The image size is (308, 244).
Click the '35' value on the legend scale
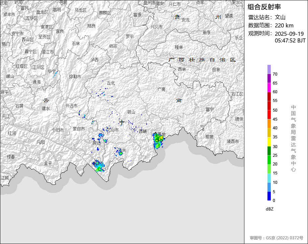click(x=275, y=137)
